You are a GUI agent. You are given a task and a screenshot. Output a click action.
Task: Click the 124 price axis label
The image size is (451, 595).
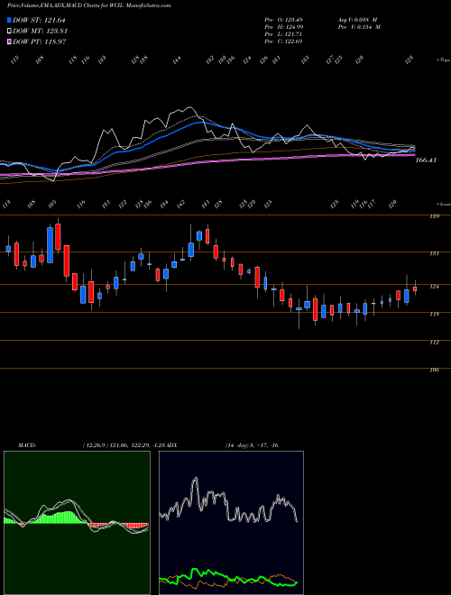tap(435, 286)
